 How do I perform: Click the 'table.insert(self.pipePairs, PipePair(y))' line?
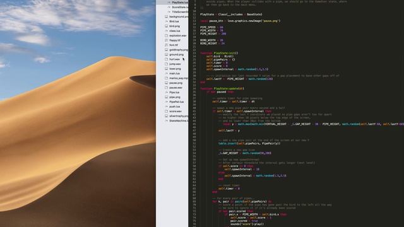pos(249,143)
